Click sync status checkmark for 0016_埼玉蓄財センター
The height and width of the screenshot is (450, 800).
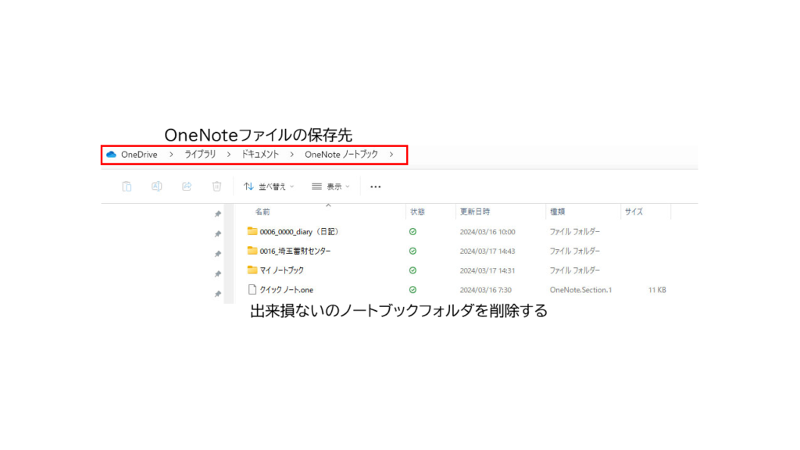coord(412,251)
